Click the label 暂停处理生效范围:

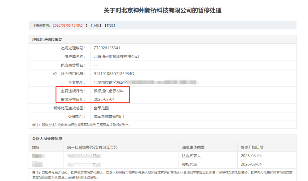tap(69, 108)
